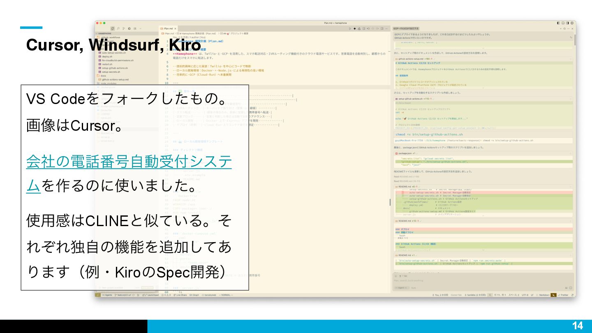
Task: Click the Plan.md breadcrumb above the editor
Action: (x=168, y=33)
